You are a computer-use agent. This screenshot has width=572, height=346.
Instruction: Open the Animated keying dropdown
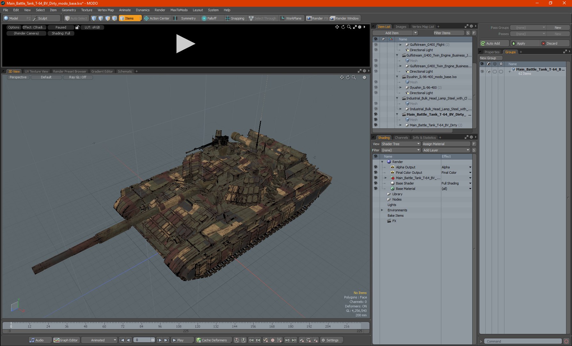click(x=99, y=340)
